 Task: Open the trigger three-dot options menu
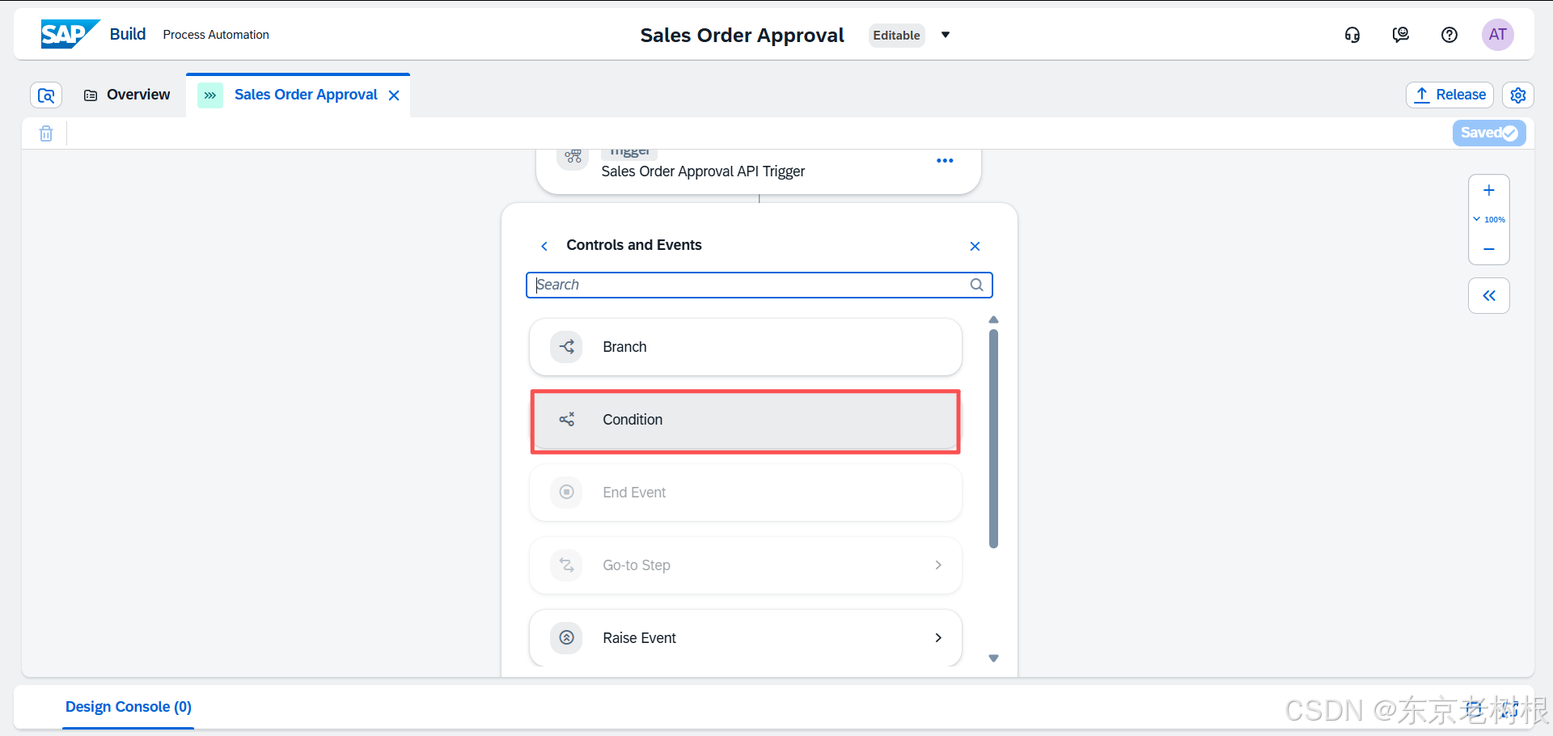945,161
